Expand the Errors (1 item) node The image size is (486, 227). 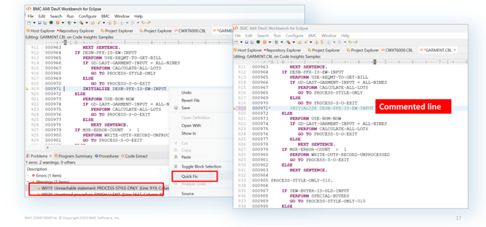pyautogui.click(x=28, y=175)
